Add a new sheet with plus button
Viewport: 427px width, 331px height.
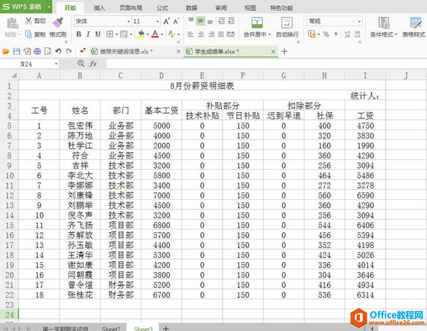pyautogui.click(x=166, y=328)
